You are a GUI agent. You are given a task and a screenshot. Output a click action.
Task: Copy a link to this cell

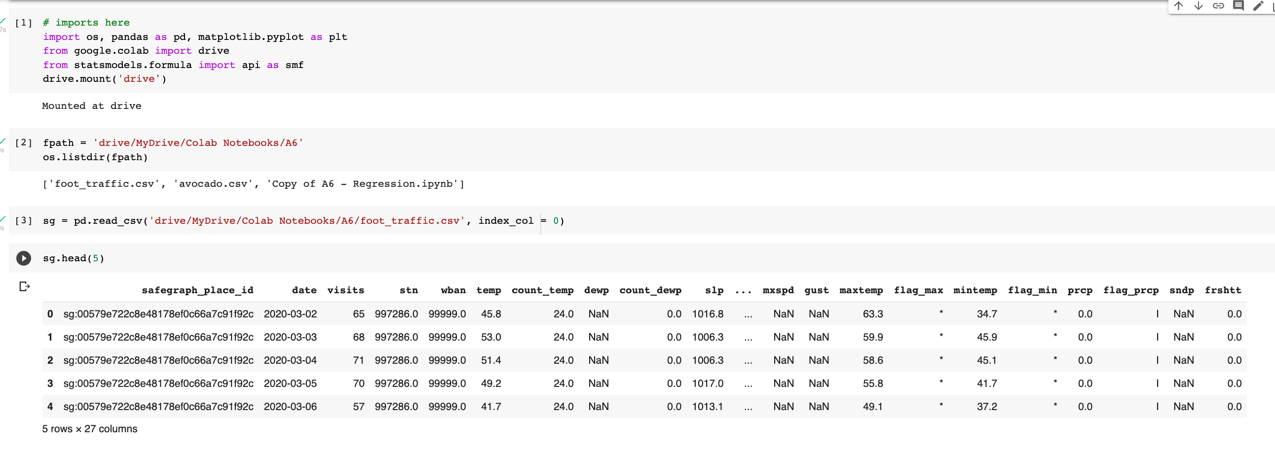coord(1219,6)
